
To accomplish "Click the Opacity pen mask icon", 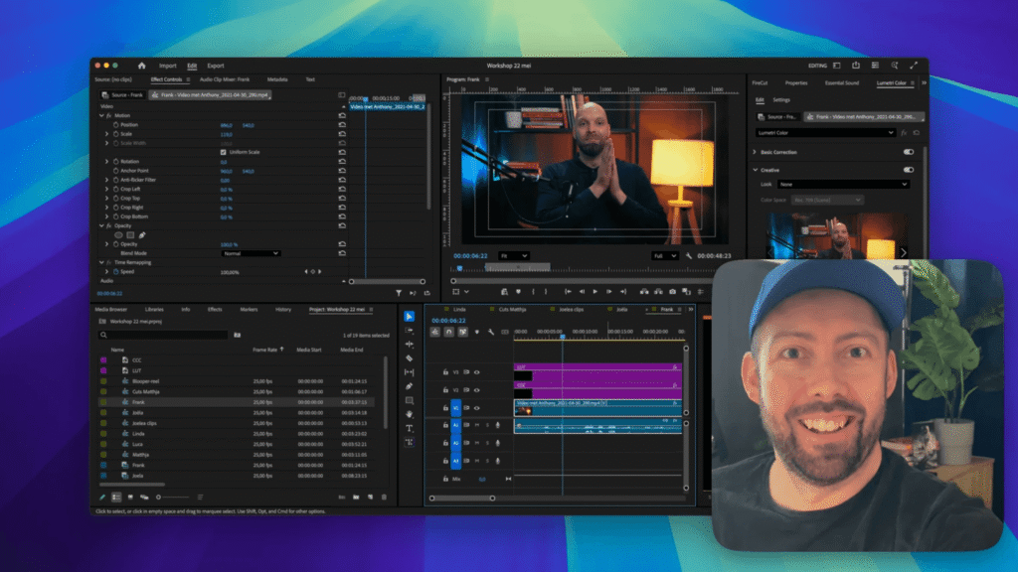I will [x=142, y=235].
